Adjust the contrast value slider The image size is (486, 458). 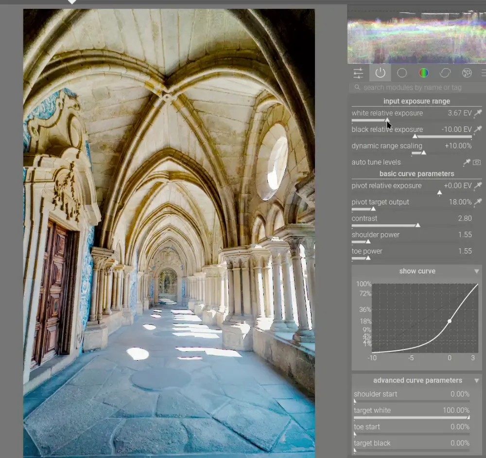click(x=417, y=225)
